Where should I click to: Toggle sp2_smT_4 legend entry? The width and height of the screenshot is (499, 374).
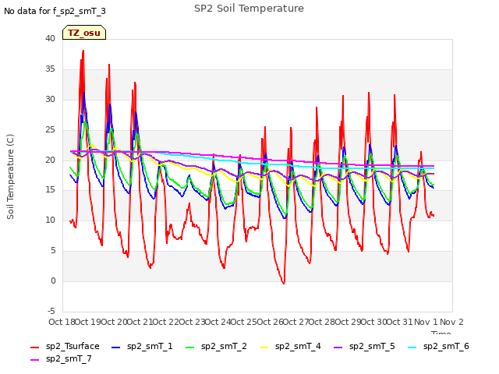290,346
